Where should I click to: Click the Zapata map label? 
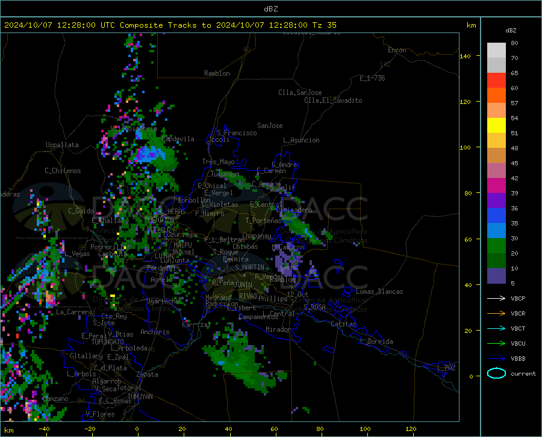pyautogui.click(x=148, y=374)
